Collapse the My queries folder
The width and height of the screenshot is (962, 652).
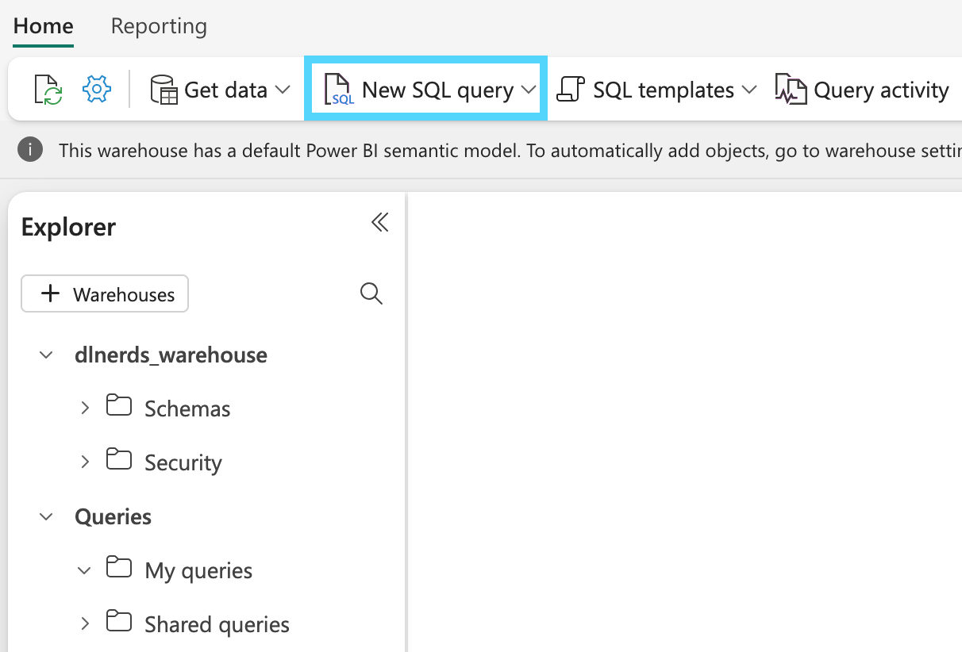[x=85, y=570]
